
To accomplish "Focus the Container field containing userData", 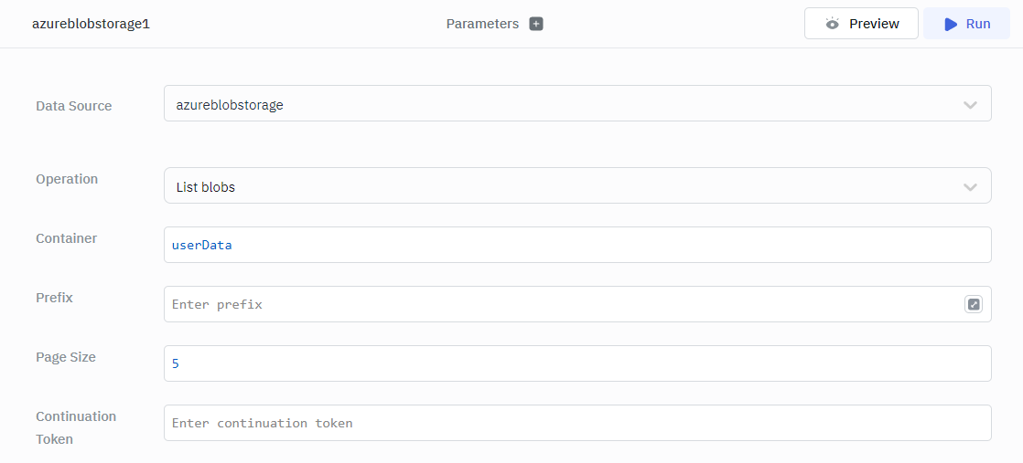I will pyautogui.click(x=576, y=245).
